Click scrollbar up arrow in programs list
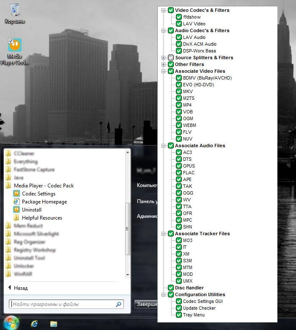This screenshot has height=330, width=296. (x=127, y=152)
